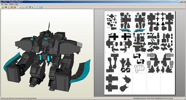186x100 pixels.
Task: Click the 1:1 scale view icon
Action: [21, 7]
